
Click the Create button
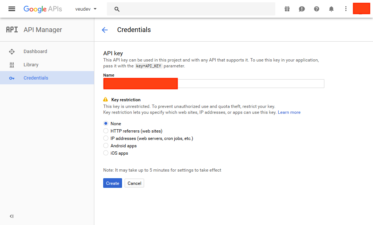tap(112, 183)
